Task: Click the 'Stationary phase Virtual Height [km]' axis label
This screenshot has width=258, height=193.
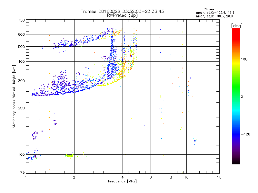Action: pyautogui.click(x=14, y=96)
